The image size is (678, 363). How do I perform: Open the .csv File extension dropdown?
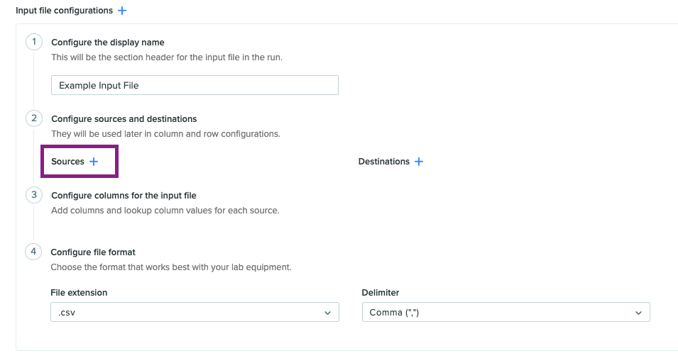[195, 312]
